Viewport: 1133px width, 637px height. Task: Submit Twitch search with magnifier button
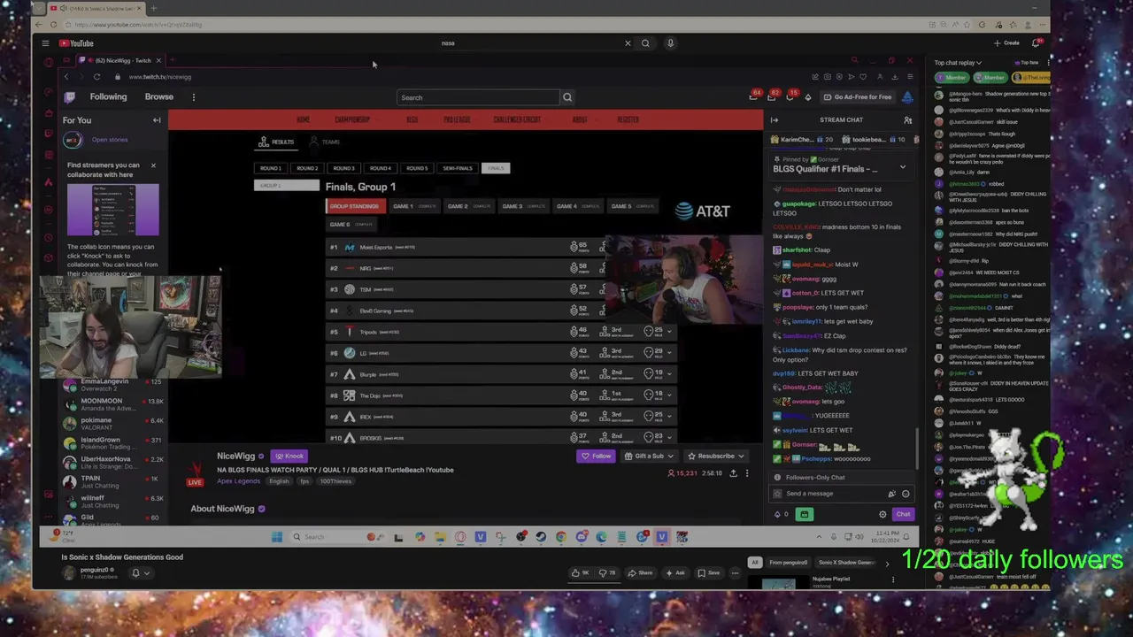567,97
